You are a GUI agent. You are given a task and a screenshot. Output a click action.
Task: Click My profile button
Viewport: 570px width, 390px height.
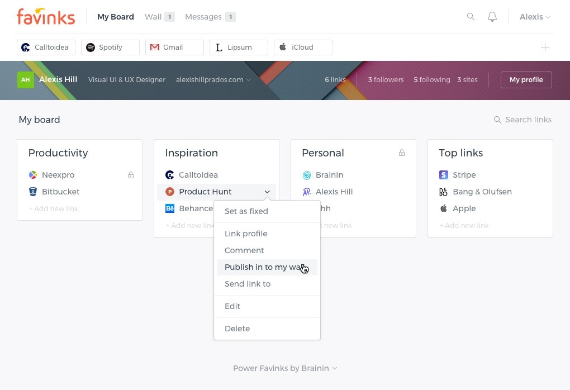[526, 79]
